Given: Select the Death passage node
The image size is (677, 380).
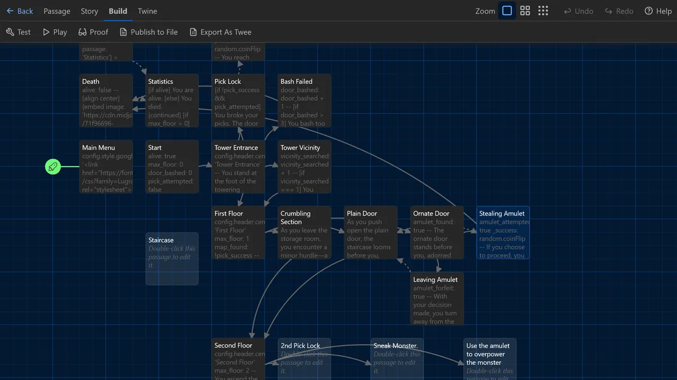Looking at the screenshot, I should click(x=106, y=101).
